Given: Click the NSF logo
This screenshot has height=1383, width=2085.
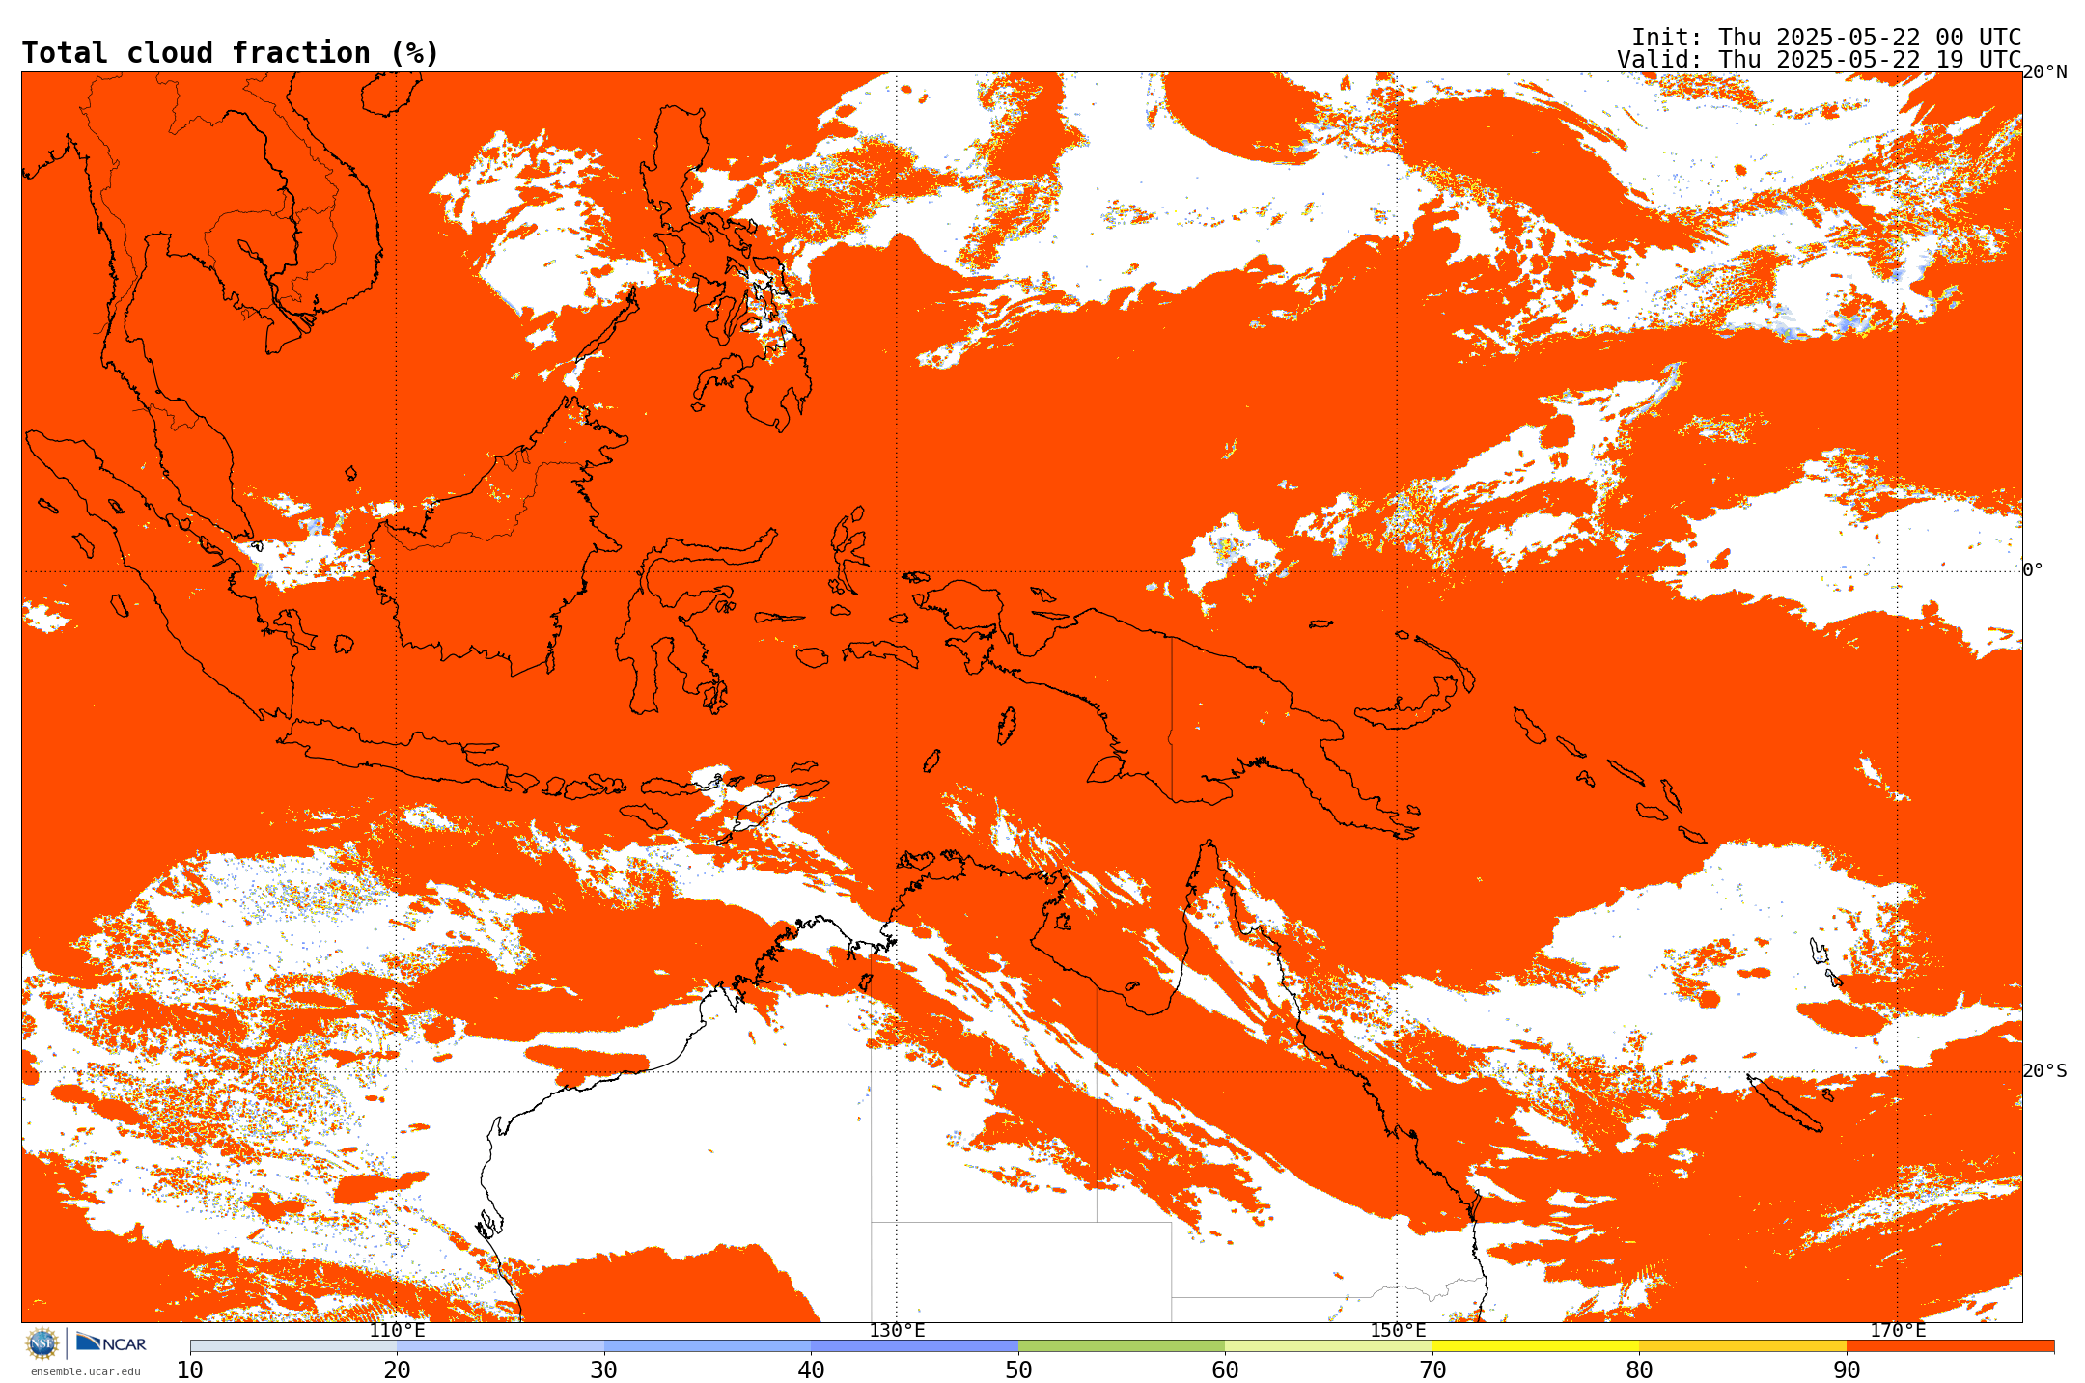Looking at the screenshot, I should pos(42,1342).
